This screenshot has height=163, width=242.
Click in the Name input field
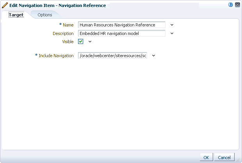[122, 25]
